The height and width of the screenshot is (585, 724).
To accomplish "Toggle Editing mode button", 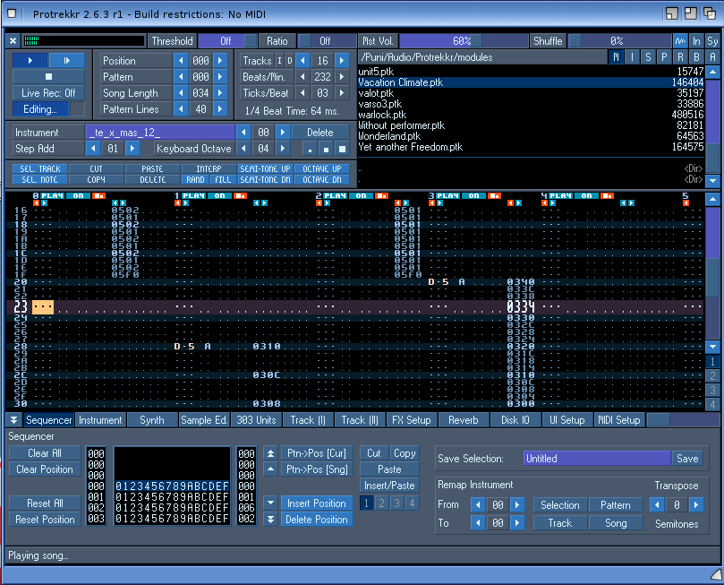I will [x=40, y=109].
